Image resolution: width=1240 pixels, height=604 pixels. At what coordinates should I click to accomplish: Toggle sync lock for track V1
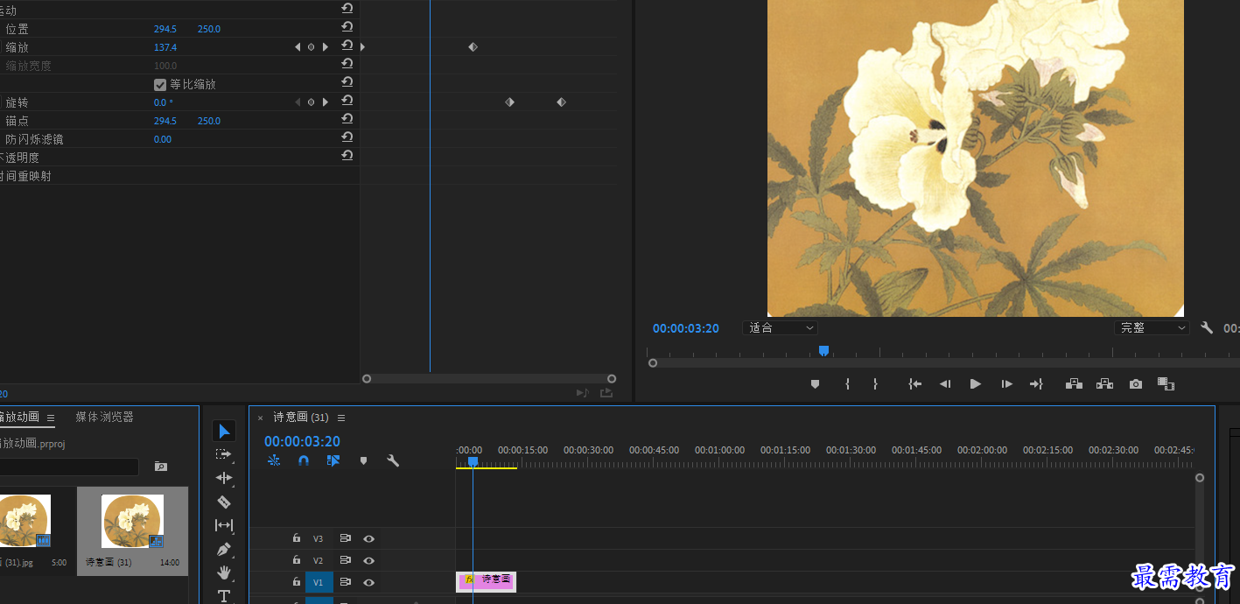coord(346,582)
